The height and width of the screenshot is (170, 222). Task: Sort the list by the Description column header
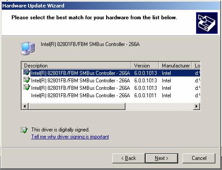point(76,65)
